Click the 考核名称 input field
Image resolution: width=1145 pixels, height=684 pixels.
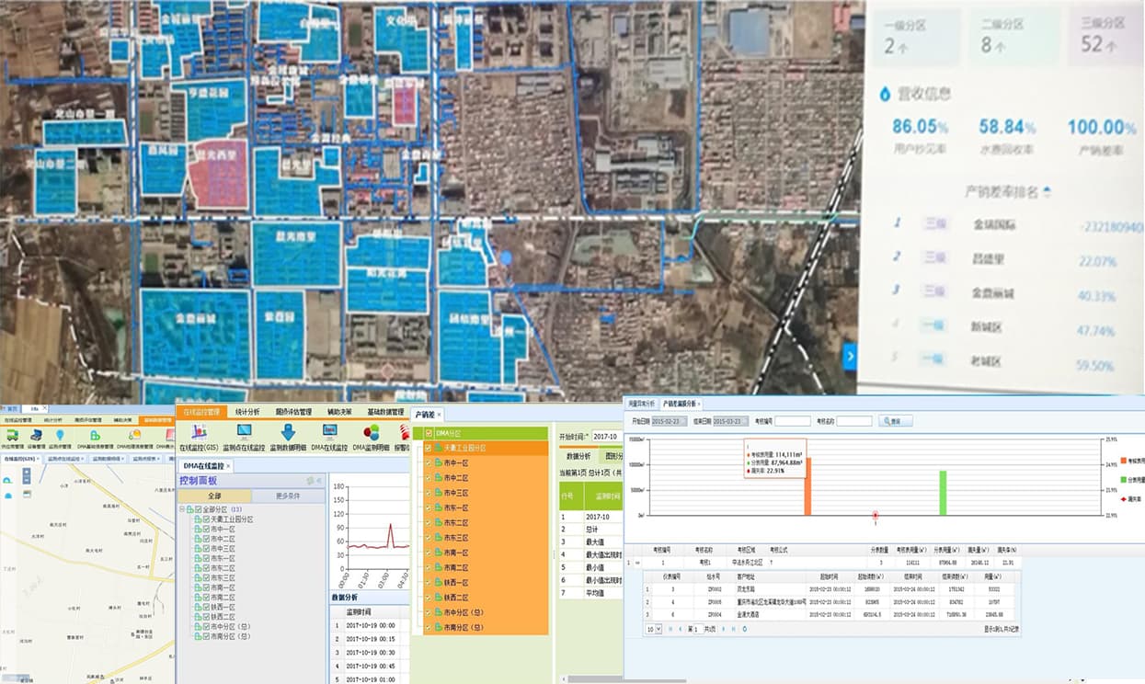[854, 421]
